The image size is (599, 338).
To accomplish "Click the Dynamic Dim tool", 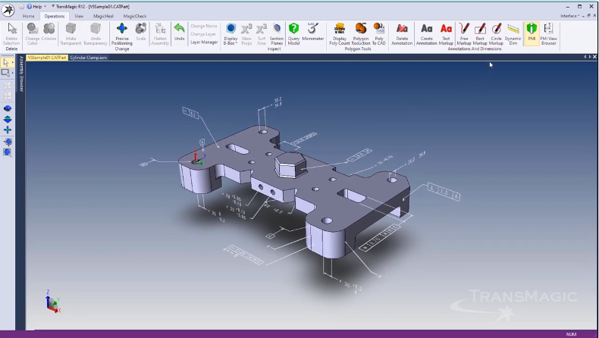I will click(x=513, y=33).
